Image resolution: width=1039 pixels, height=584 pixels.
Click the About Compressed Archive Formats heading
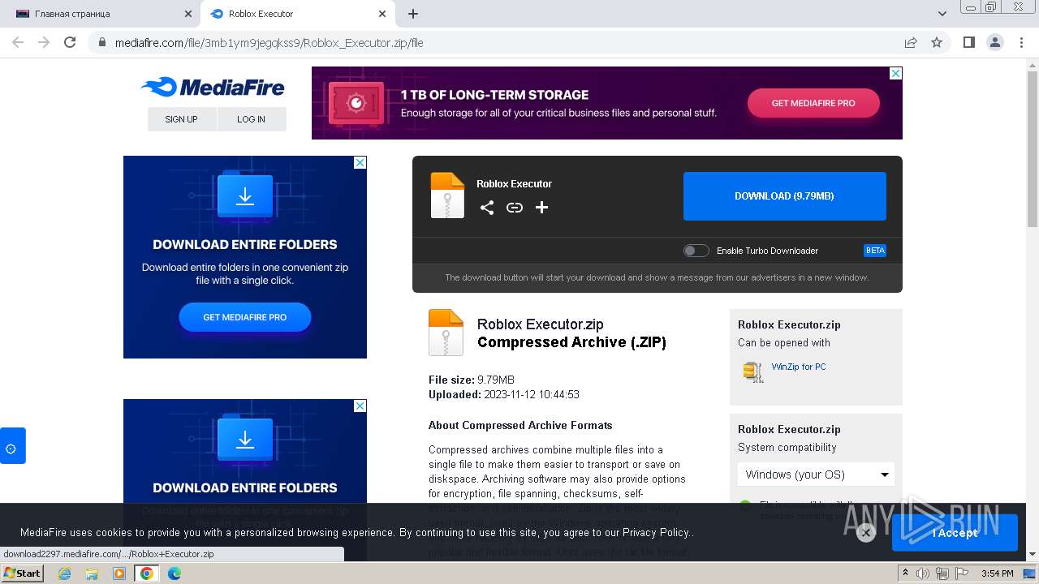click(x=520, y=425)
